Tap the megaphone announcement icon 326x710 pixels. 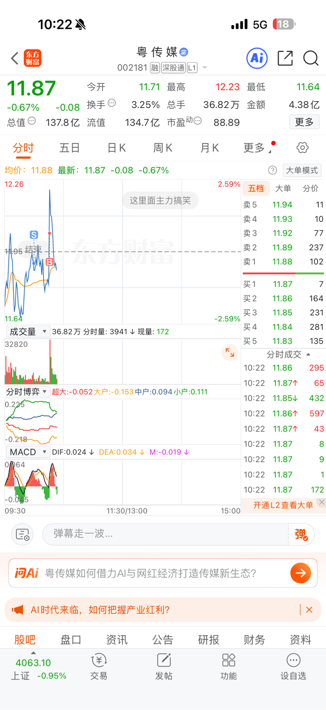pos(17,610)
